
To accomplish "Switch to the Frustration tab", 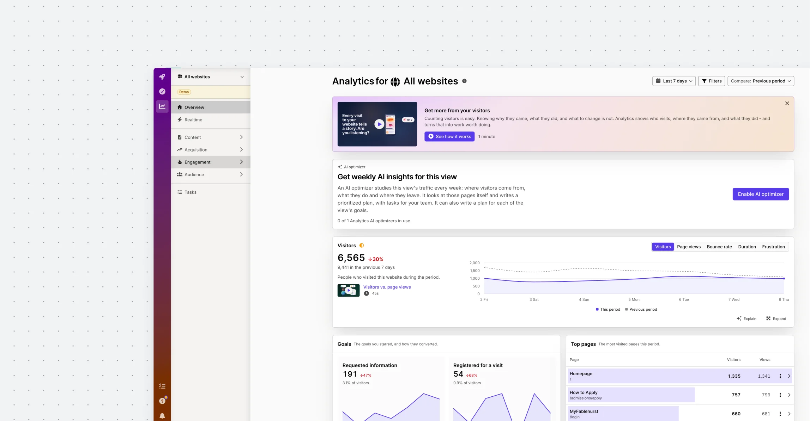I will click(x=773, y=247).
